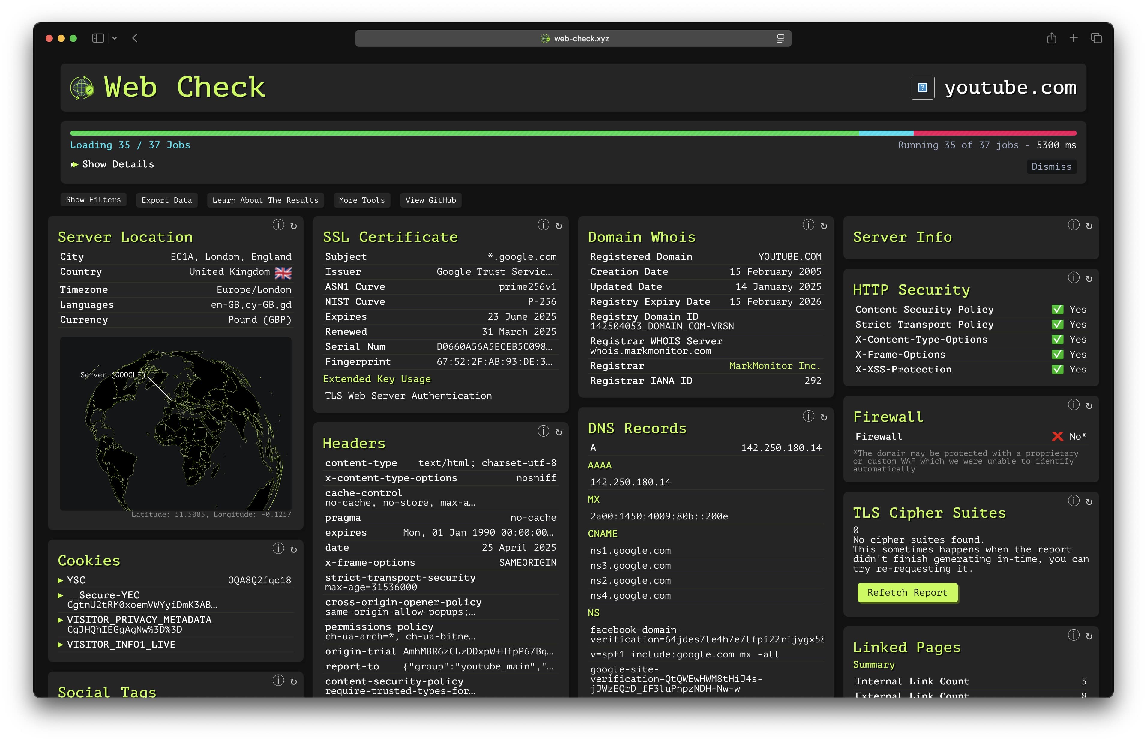Refresh the Linked Pages card
The width and height of the screenshot is (1147, 742).
click(1089, 636)
